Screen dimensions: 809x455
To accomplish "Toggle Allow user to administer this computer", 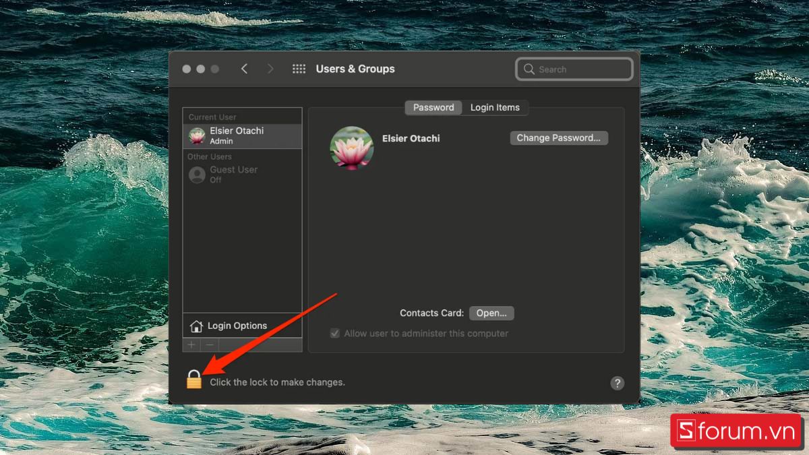I will [x=334, y=333].
